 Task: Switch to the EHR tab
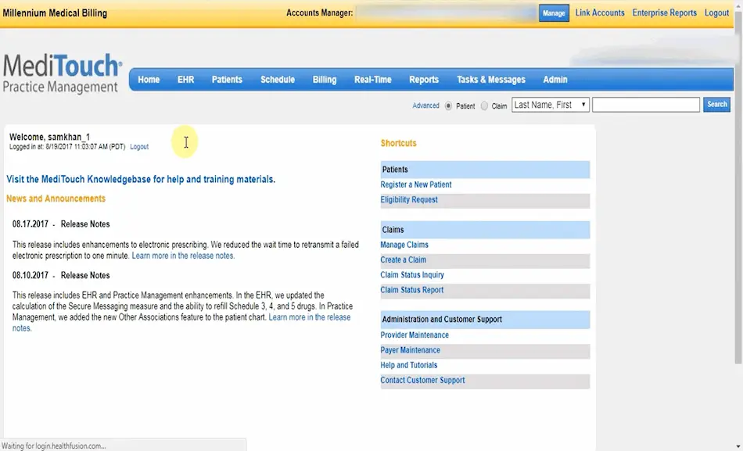185,79
